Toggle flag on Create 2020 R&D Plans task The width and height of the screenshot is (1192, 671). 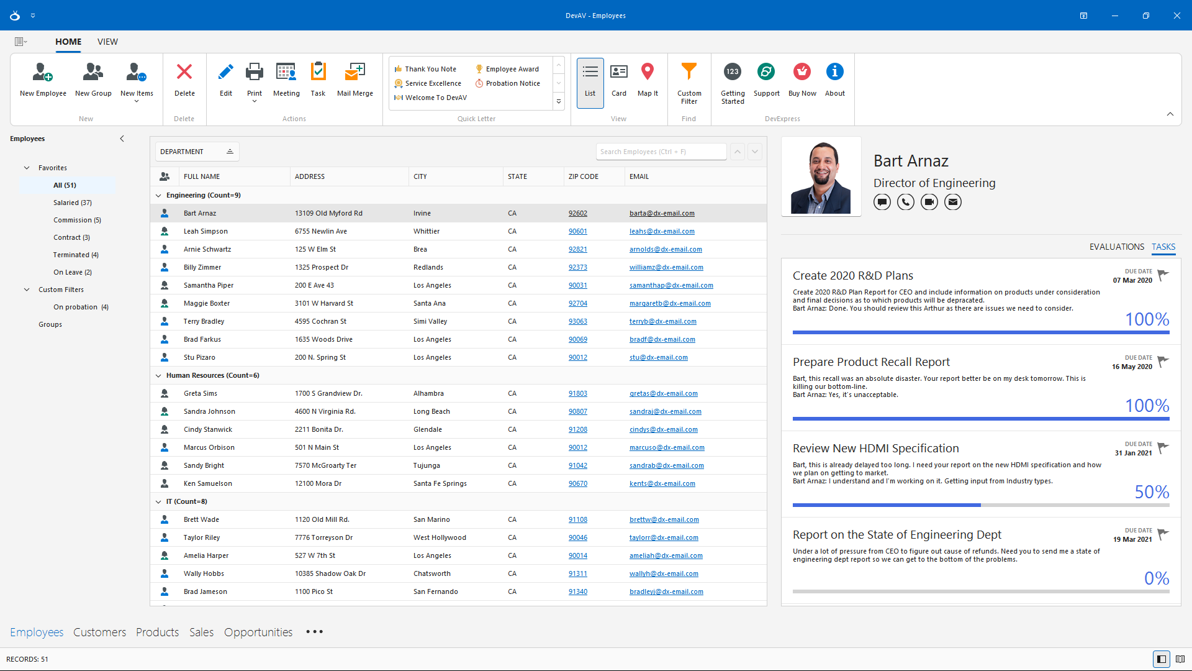1163,275
